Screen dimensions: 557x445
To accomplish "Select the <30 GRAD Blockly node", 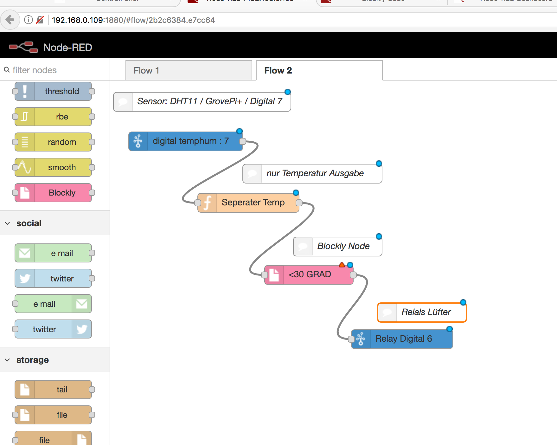I will pyautogui.click(x=309, y=275).
